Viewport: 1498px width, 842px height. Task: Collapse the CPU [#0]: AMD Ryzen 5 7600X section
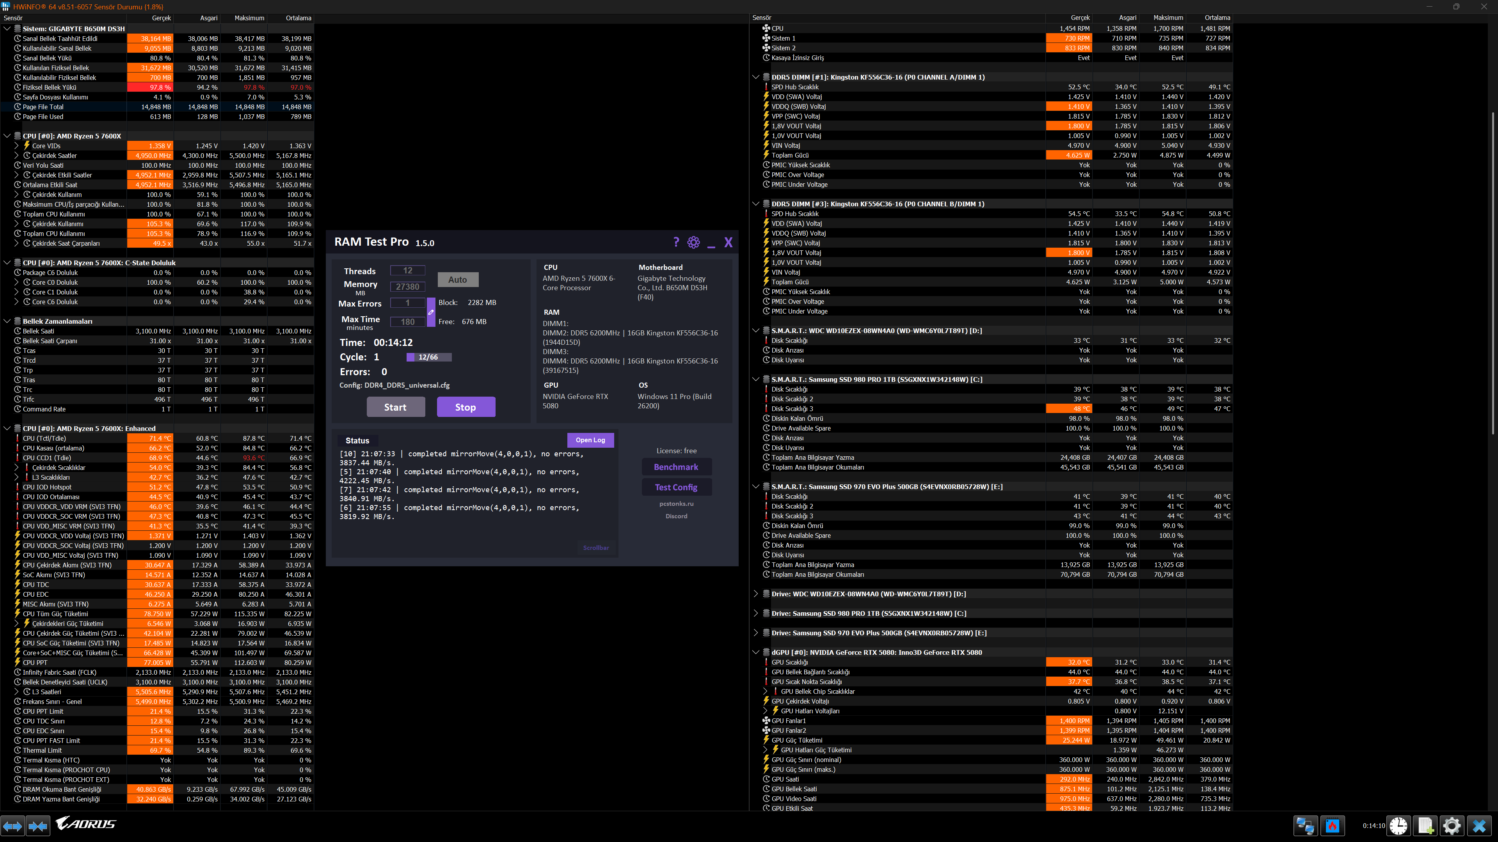7,136
